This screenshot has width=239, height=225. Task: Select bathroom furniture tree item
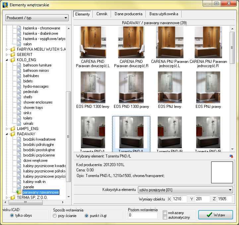pos(37,65)
